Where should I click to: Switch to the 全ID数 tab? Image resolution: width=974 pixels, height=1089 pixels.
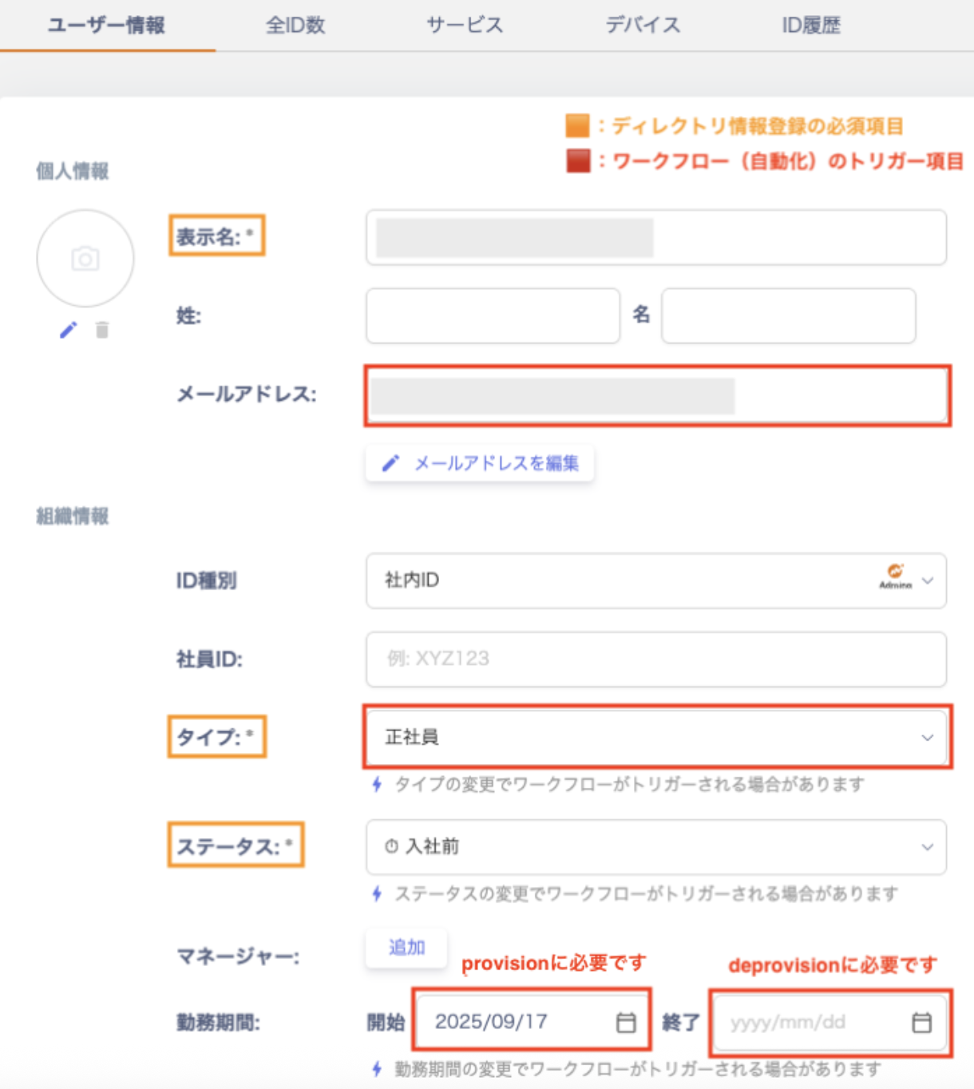(295, 26)
